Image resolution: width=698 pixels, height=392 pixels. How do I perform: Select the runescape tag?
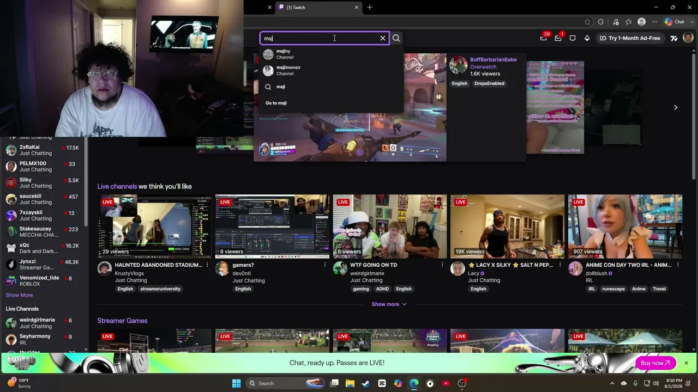[613, 289]
